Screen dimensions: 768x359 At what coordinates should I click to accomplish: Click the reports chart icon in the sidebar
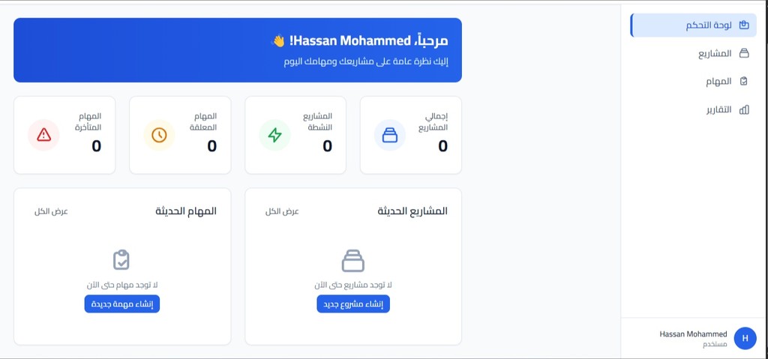pyautogui.click(x=744, y=109)
